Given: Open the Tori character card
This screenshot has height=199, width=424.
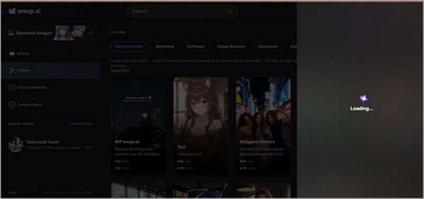Looking at the screenshot, I should pyautogui.click(x=201, y=125).
